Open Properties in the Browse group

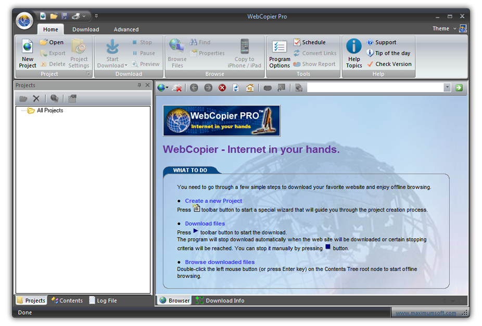coord(207,53)
